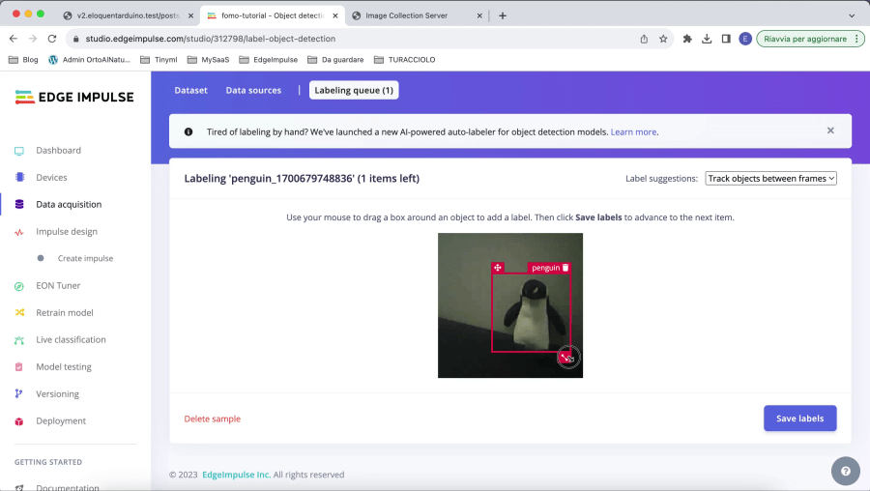Screen dimensions: 870x491
Task: Open the Deployment menu item
Action: point(61,421)
